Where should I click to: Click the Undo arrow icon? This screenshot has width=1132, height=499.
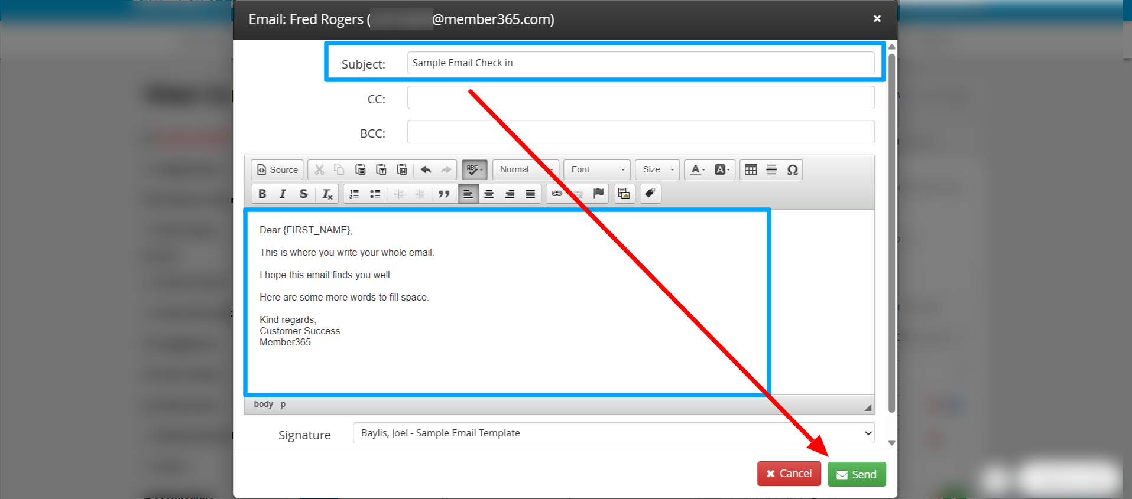tap(426, 169)
